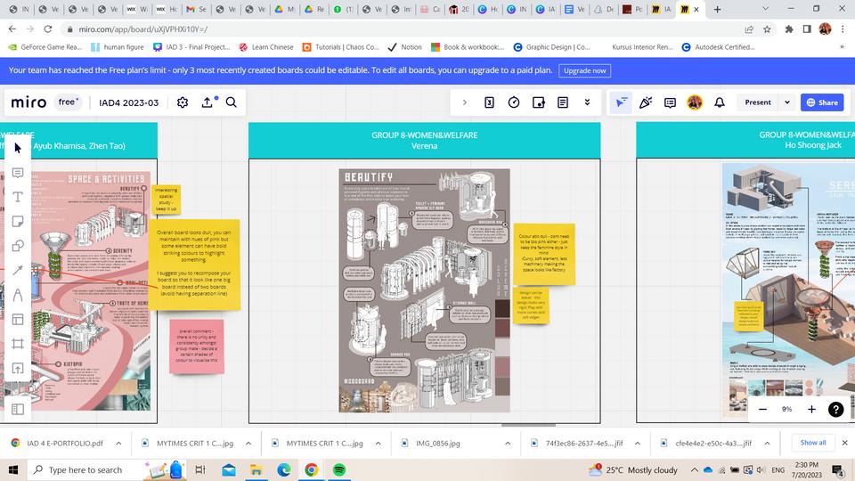This screenshot has height=481, width=855.
Task: Toggle the frames panel at bottom left
Action: [x=17, y=409]
